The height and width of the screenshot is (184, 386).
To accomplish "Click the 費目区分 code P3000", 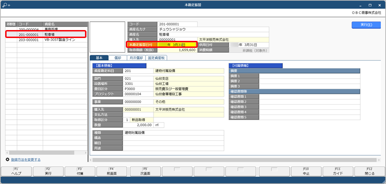I will 138,89.
